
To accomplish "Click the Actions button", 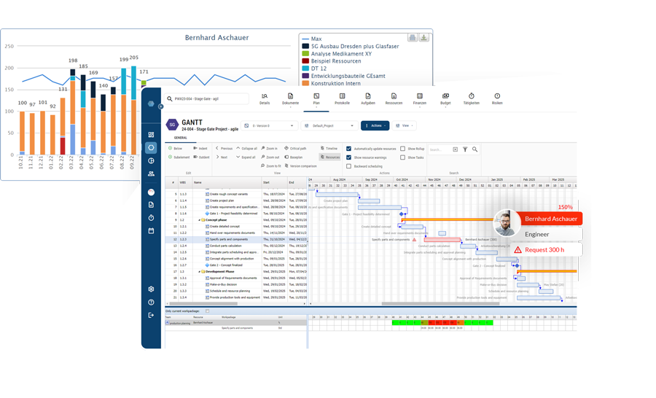I will tap(375, 125).
